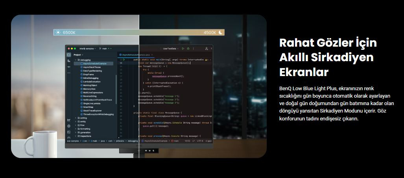Viewport: 404px width, 178px height.
Task: Click the run gutter arrow beside main method
Action: pos(124,60)
